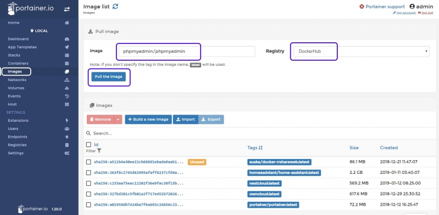This screenshot has height=215, width=439.
Task: Click the Networks sitemap icon
Action: pyautogui.click(x=67, y=80)
